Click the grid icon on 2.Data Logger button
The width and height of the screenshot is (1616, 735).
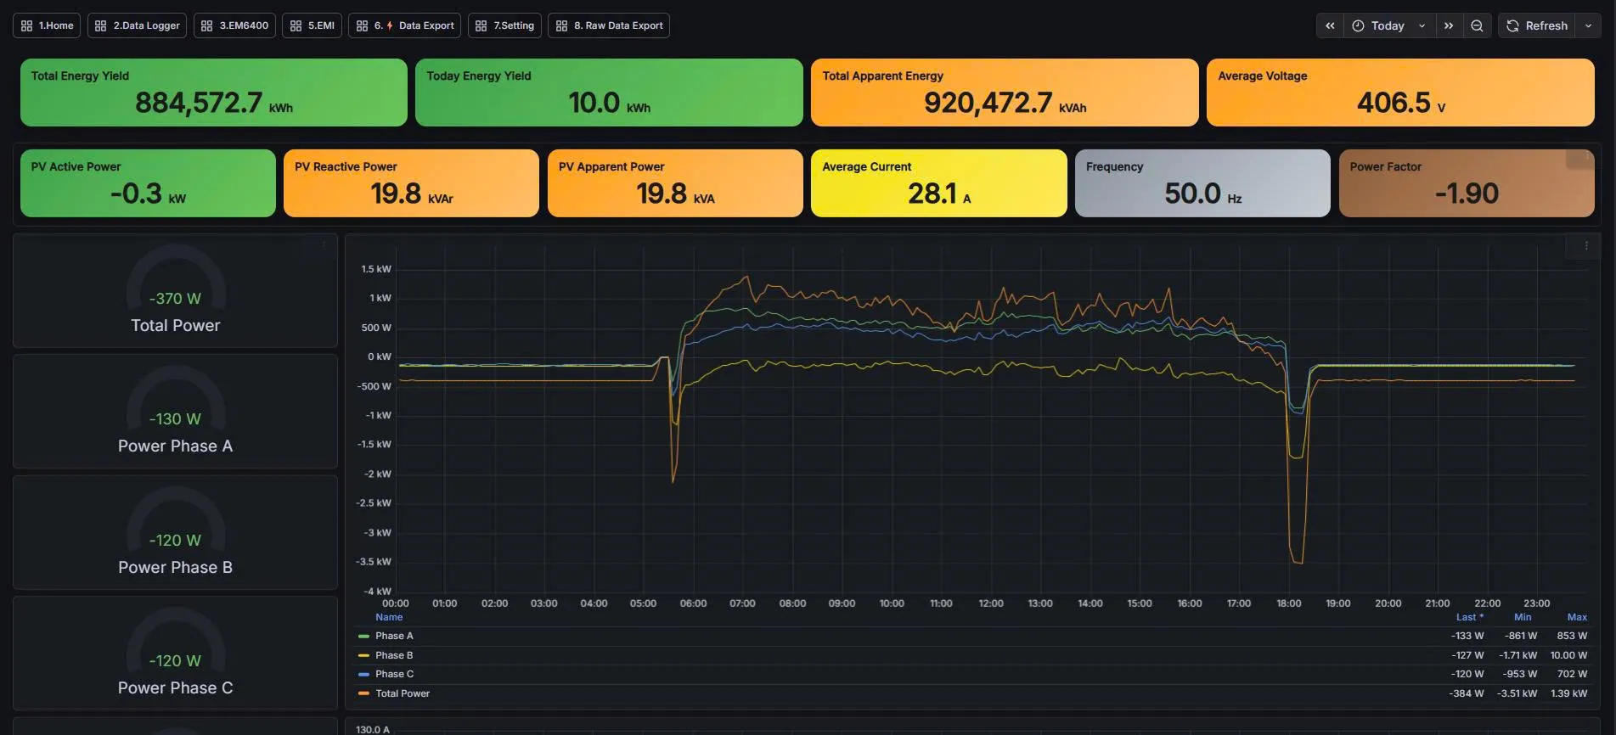tap(101, 25)
